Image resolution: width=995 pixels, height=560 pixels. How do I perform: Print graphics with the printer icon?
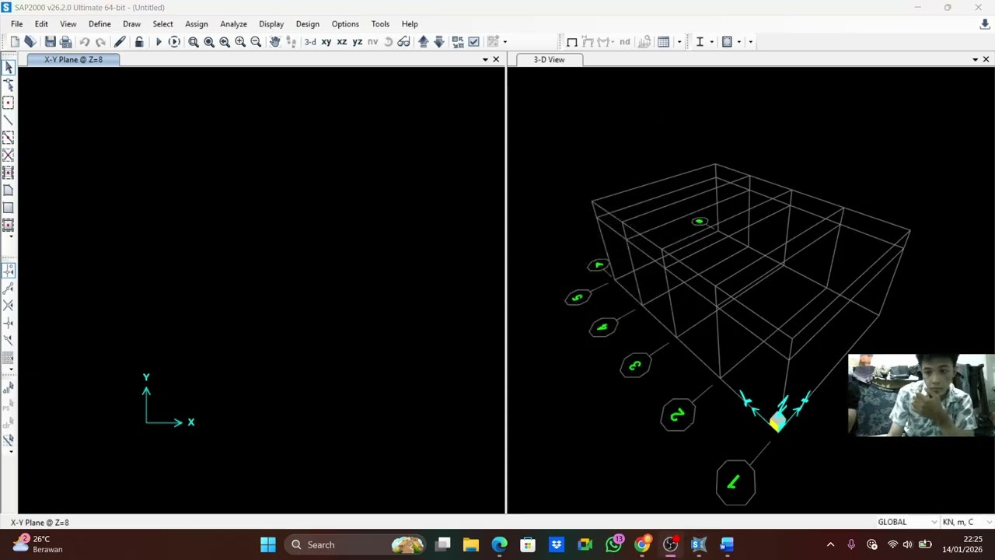tap(66, 42)
